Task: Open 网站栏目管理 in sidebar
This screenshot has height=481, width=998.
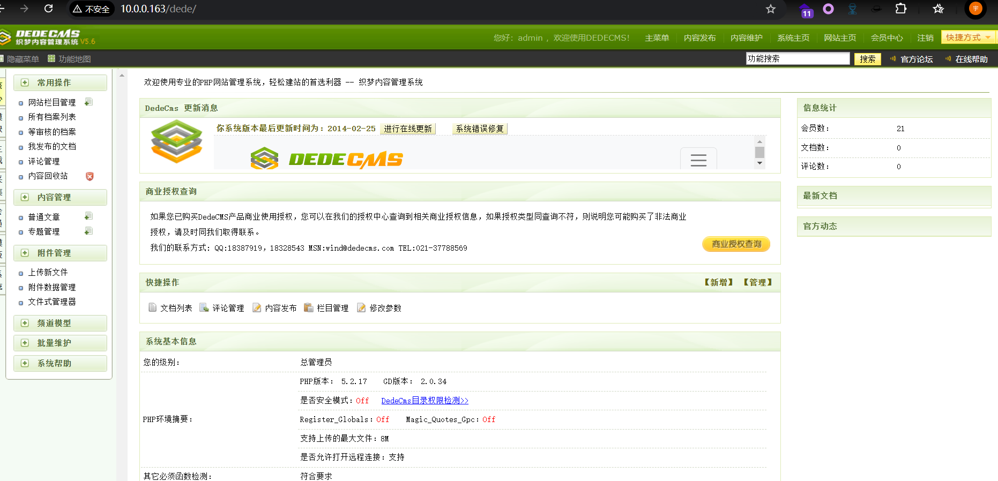Action: [52, 102]
